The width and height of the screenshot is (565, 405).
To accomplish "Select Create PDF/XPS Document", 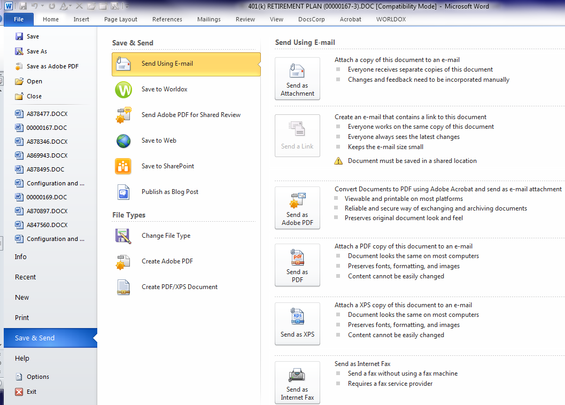I will pyautogui.click(x=186, y=287).
